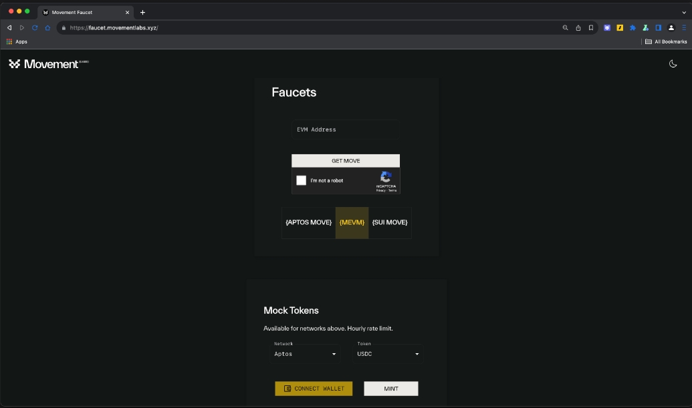Go forward with the browser forward arrow
The image size is (692, 408).
[x=21, y=28]
